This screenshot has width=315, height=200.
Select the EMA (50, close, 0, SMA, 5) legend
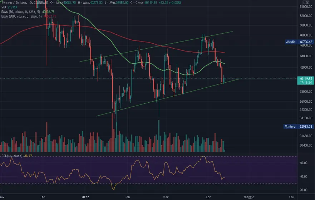click(x=28, y=12)
